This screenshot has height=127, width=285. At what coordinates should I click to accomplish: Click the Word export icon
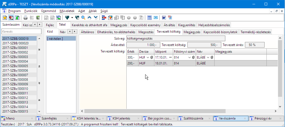pos(164,18)
